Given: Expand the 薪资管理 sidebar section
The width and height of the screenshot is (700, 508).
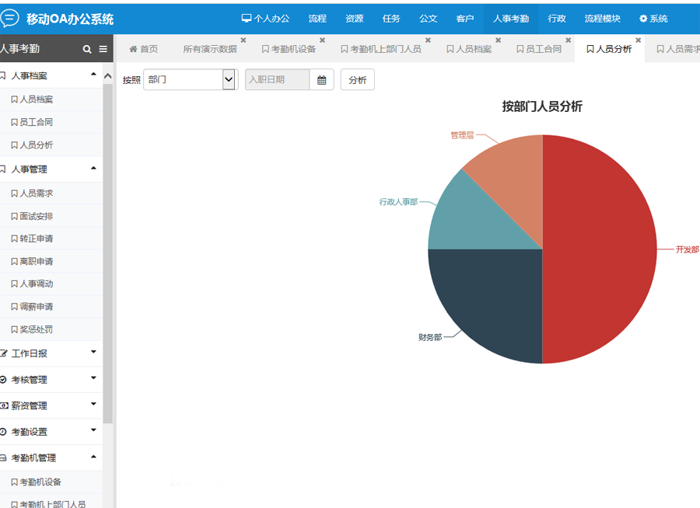Looking at the screenshot, I should (93, 405).
